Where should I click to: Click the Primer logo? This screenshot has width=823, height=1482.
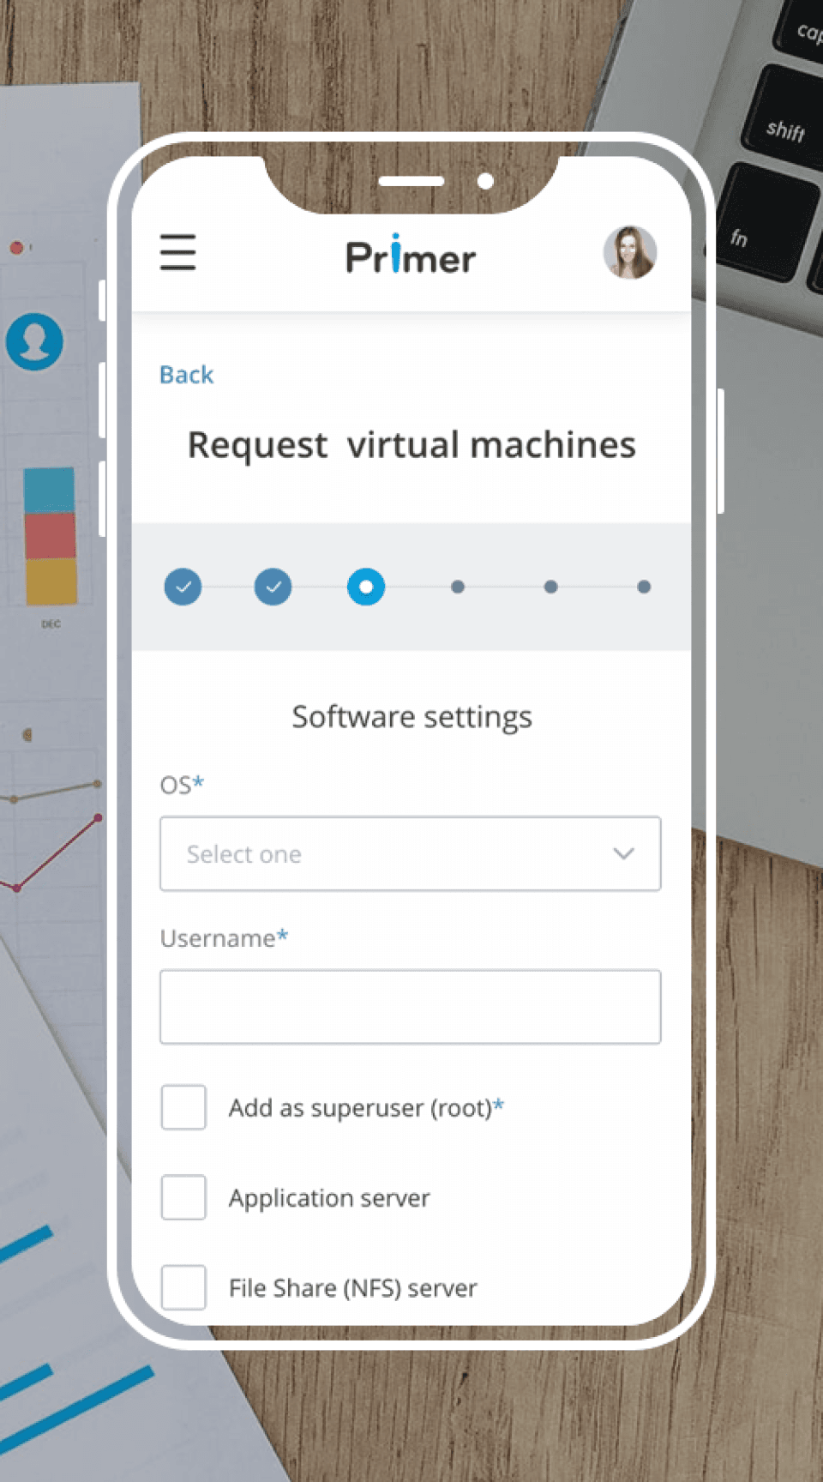tap(411, 255)
